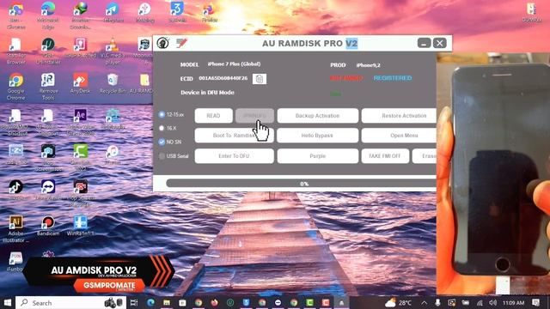Click the helmet logo icon in title bar
550x309 pixels.
pyautogui.click(x=163, y=43)
